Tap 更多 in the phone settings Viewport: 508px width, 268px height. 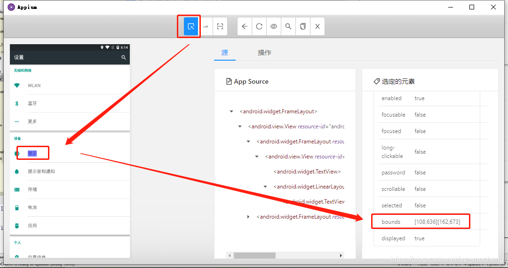tap(32, 121)
